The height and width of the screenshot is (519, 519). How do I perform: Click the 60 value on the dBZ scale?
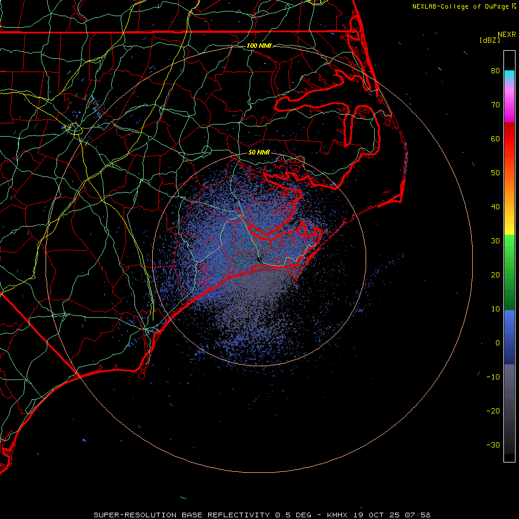(495, 138)
